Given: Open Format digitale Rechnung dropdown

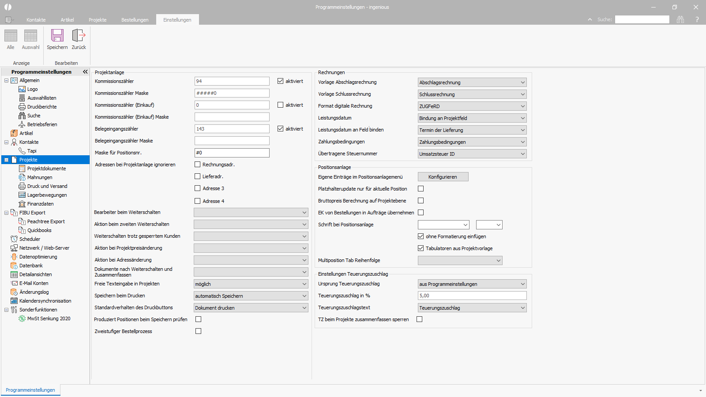Looking at the screenshot, I should point(472,106).
